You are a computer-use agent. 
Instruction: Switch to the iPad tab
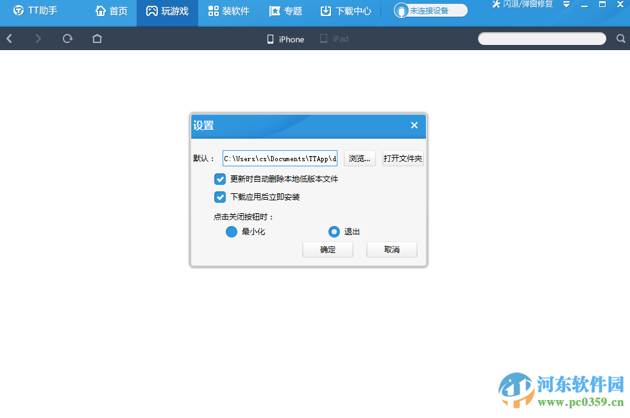point(334,39)
